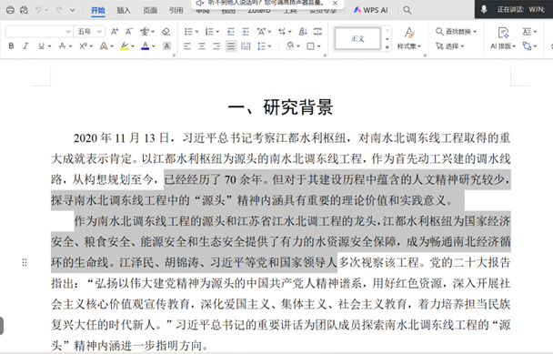Align text right
553x354 pixels.
[216, 46]
